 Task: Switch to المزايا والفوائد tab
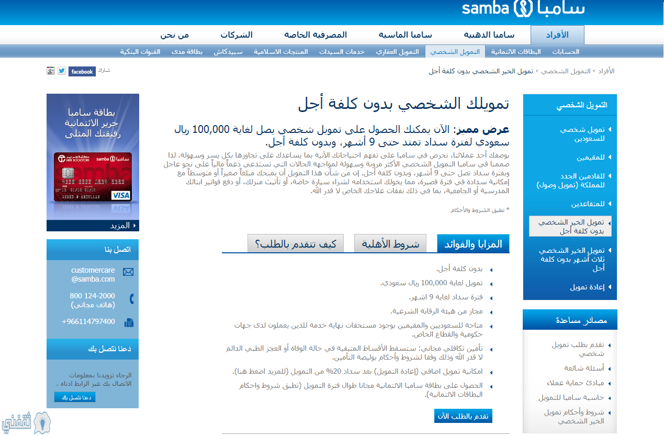click(473, 244)
